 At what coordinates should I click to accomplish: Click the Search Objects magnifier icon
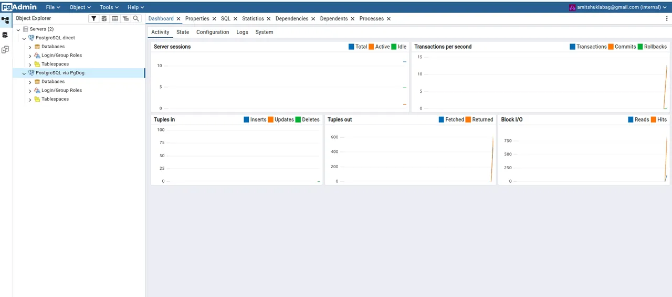(136, 18)
